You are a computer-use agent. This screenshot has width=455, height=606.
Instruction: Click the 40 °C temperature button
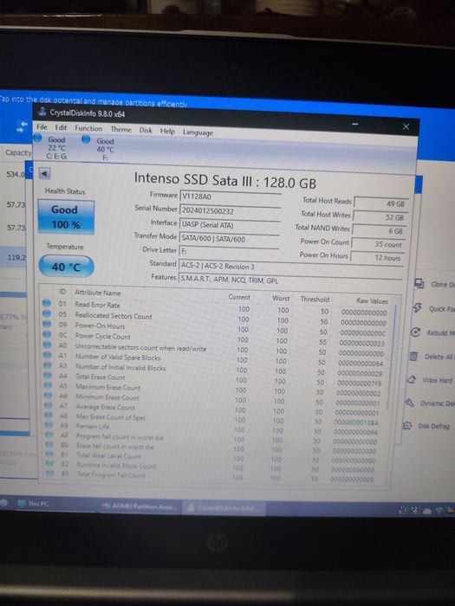(x=66, y=267)
